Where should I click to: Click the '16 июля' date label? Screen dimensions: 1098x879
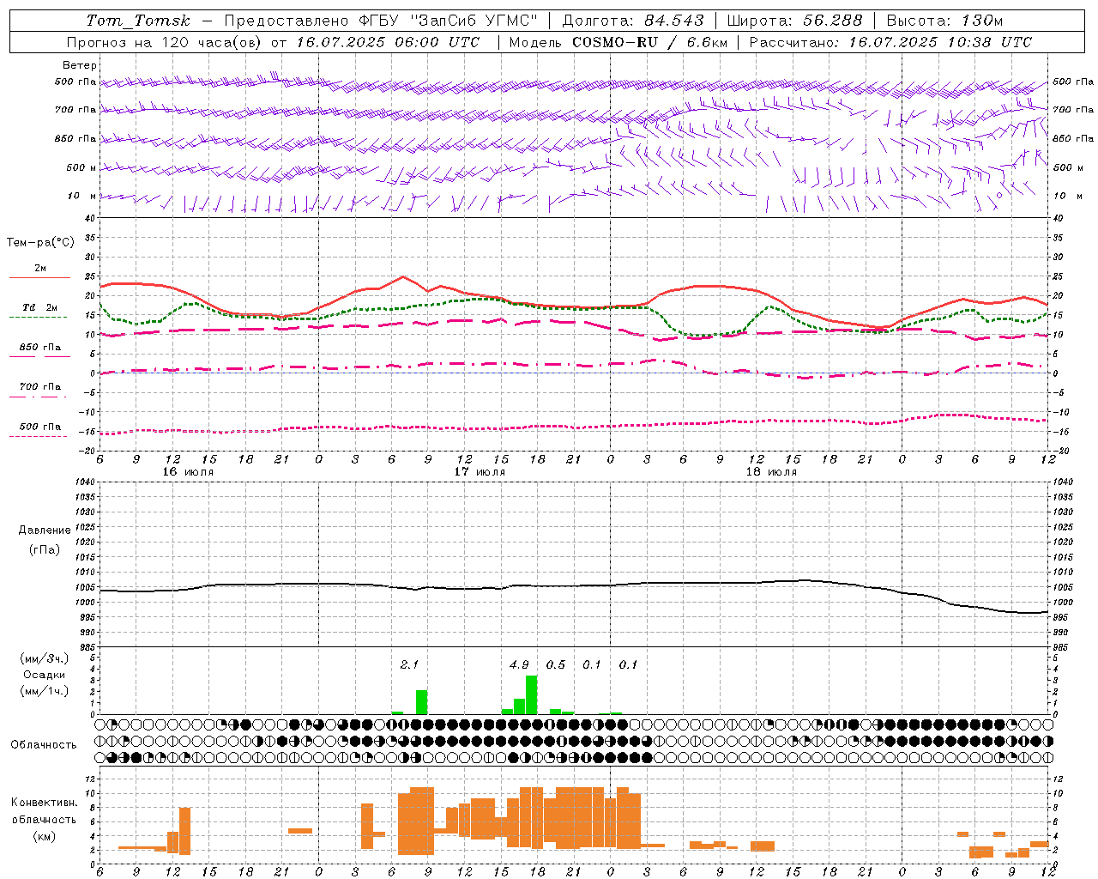(x=188, y=471)
